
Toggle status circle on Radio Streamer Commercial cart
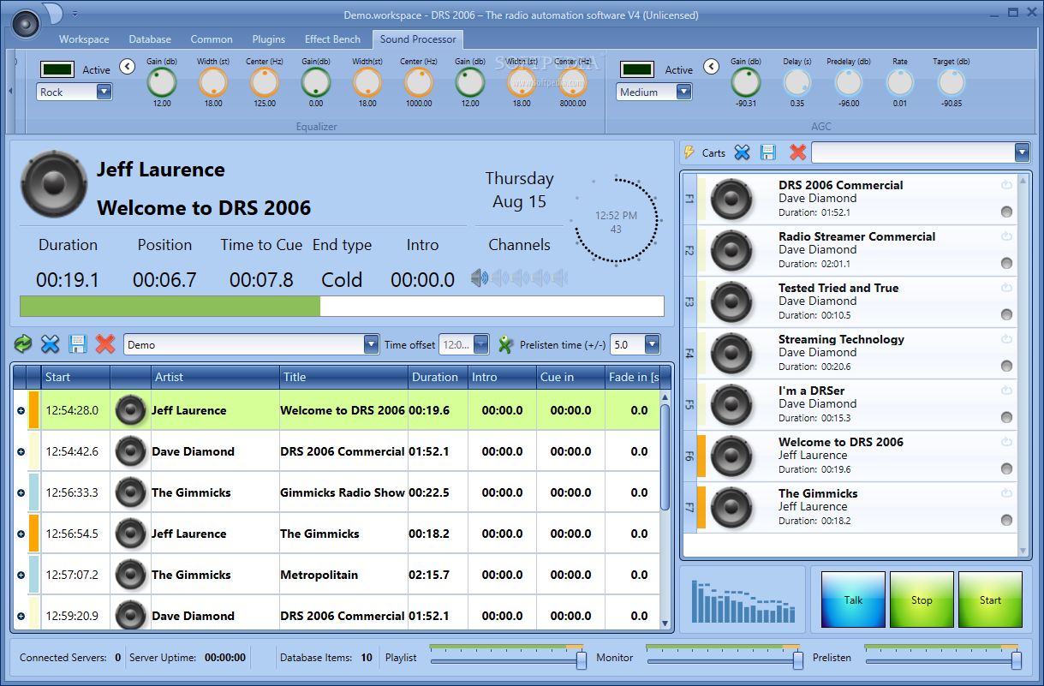[1006, 264]
